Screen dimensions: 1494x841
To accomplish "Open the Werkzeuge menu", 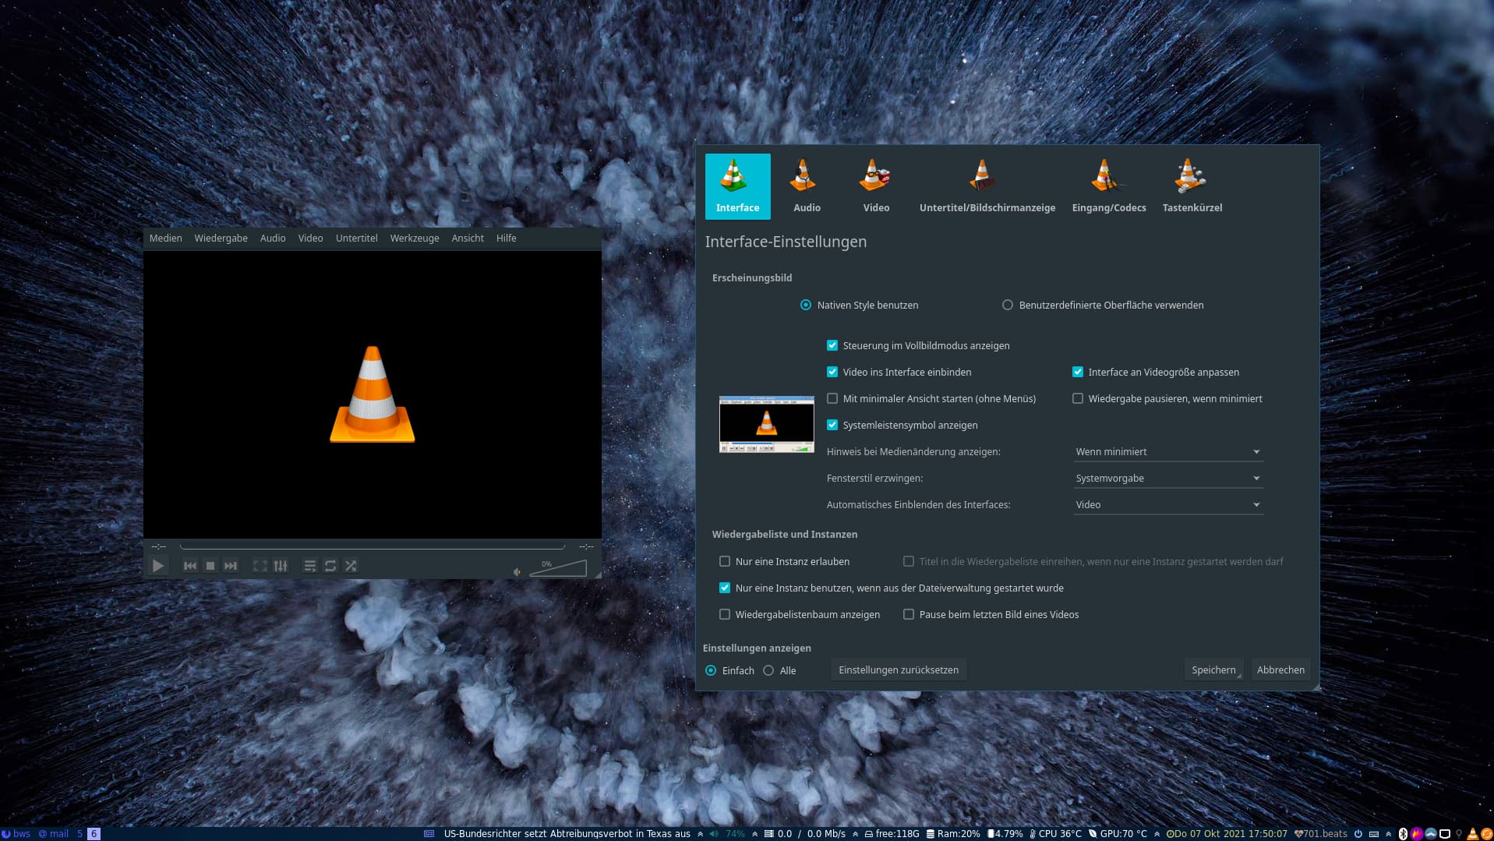I will pyautogui.click(x=414, y=239).
